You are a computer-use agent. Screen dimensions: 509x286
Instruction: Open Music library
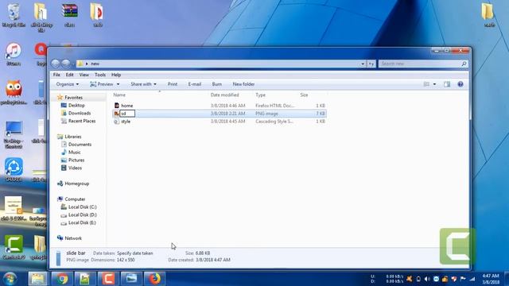point(74,152)
